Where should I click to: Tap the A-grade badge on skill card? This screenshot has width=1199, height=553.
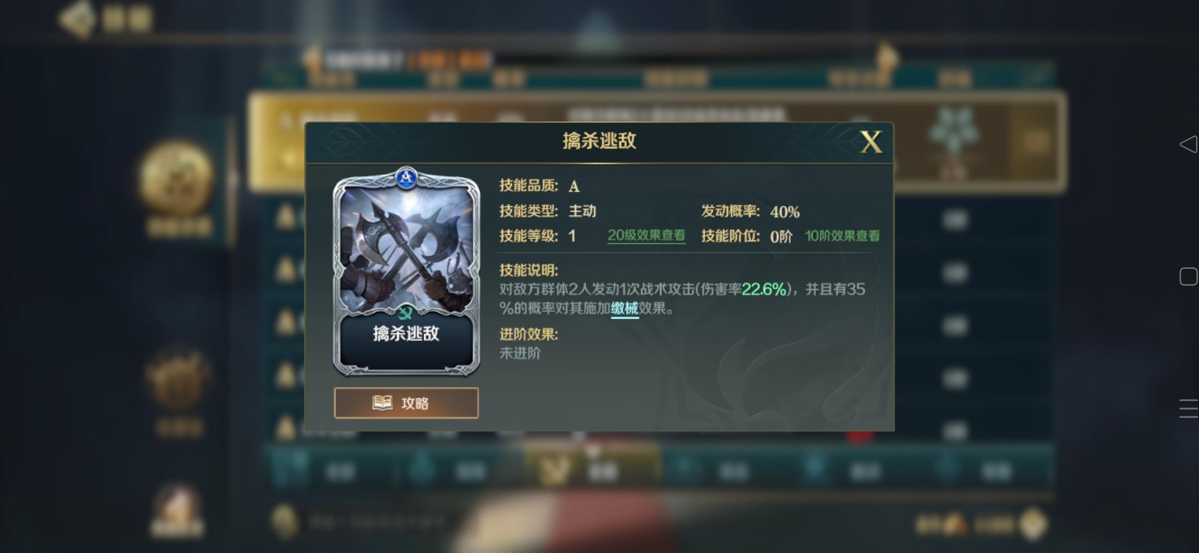pos(406,178)
